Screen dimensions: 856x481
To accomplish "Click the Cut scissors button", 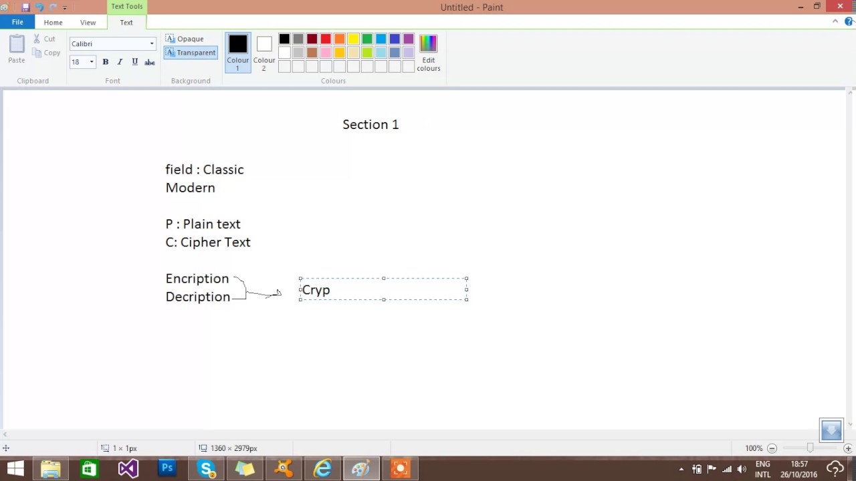I will [45, 39].
